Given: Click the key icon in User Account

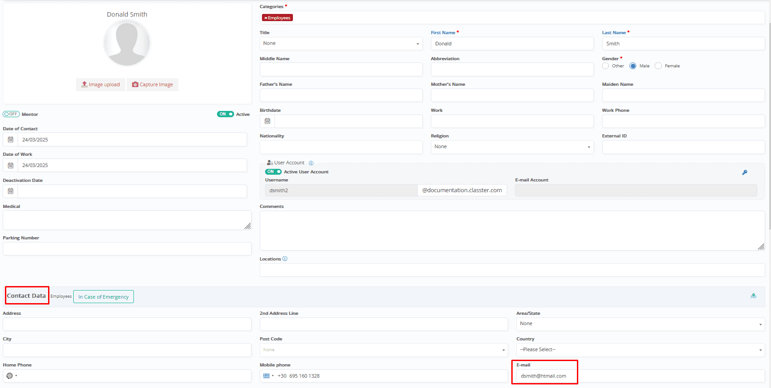Looking at the screenshot, I should 744,172.
